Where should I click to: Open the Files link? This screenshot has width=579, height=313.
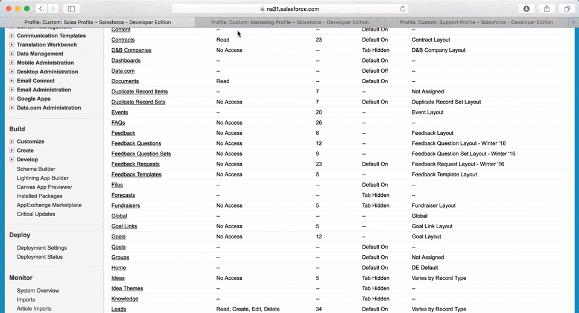pos(117,185)
